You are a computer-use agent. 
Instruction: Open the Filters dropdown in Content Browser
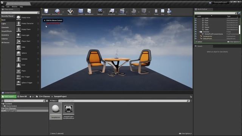(x=54, y=101)
